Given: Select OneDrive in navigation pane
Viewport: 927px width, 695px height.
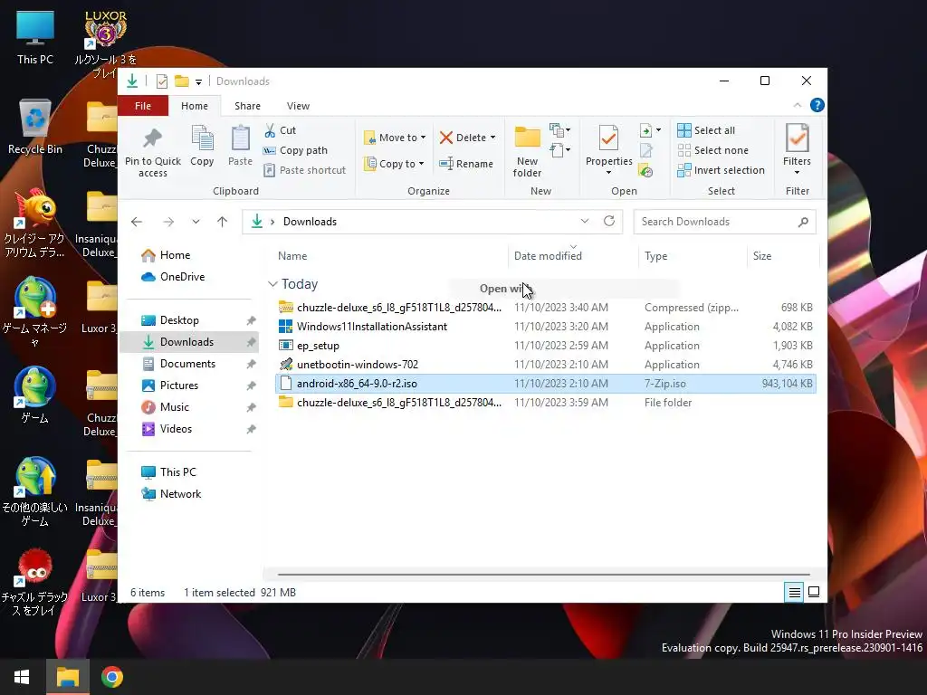Looking at the screenshot, I should [182, 277].
